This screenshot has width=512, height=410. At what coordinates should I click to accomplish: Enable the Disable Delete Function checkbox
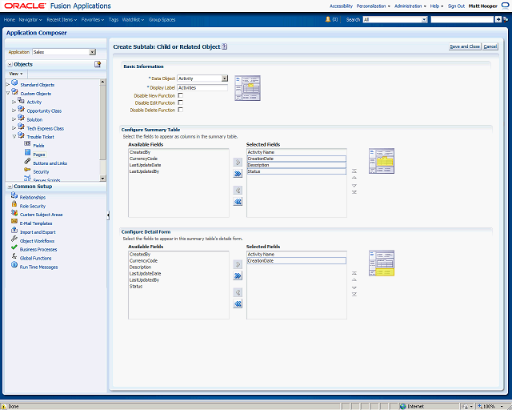click(x=180, y=110)
